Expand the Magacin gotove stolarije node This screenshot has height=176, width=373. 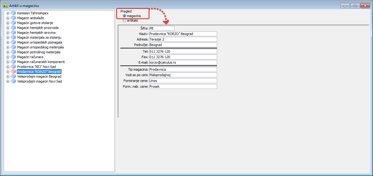pyautogui.click(x=8, y=23)
